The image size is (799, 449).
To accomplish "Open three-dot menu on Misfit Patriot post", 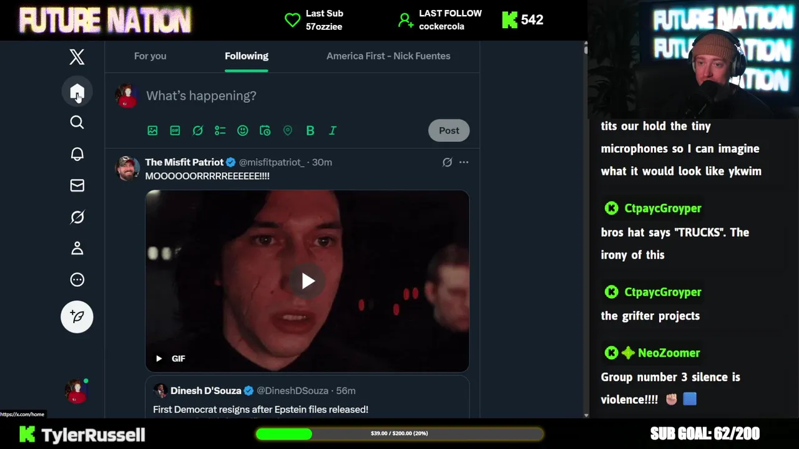I will 463,162.
